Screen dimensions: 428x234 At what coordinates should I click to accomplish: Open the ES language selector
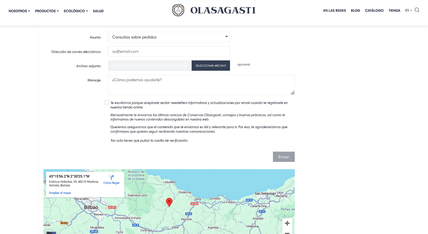408,10
